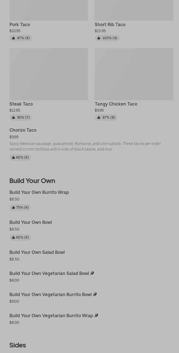Click the Chorizo Taco thumbs-up icon
This screenshot has width=179, height=353.
[x=13, y=157]
